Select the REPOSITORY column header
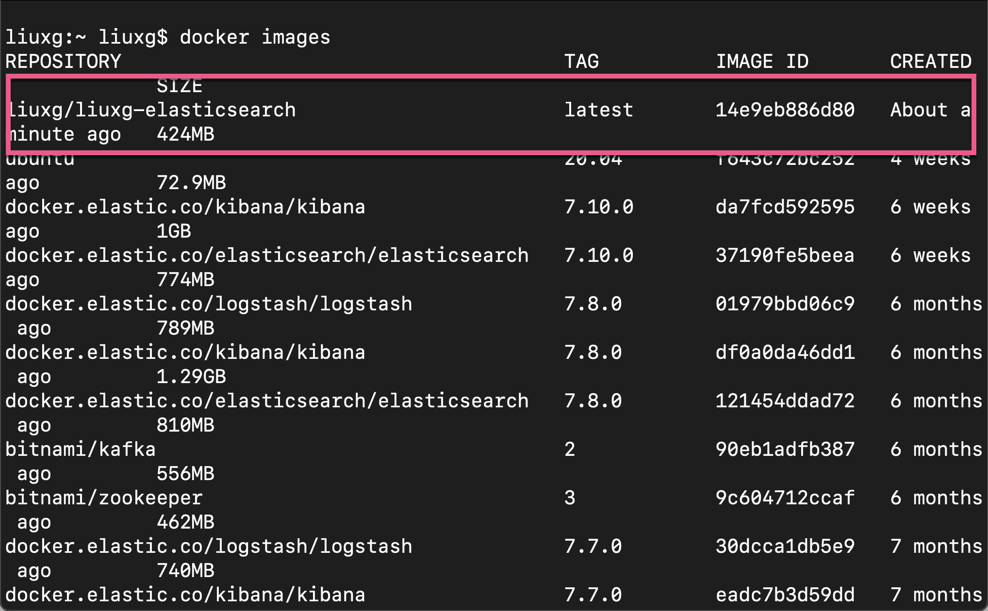The image size is (988, 611). point(62,61)
